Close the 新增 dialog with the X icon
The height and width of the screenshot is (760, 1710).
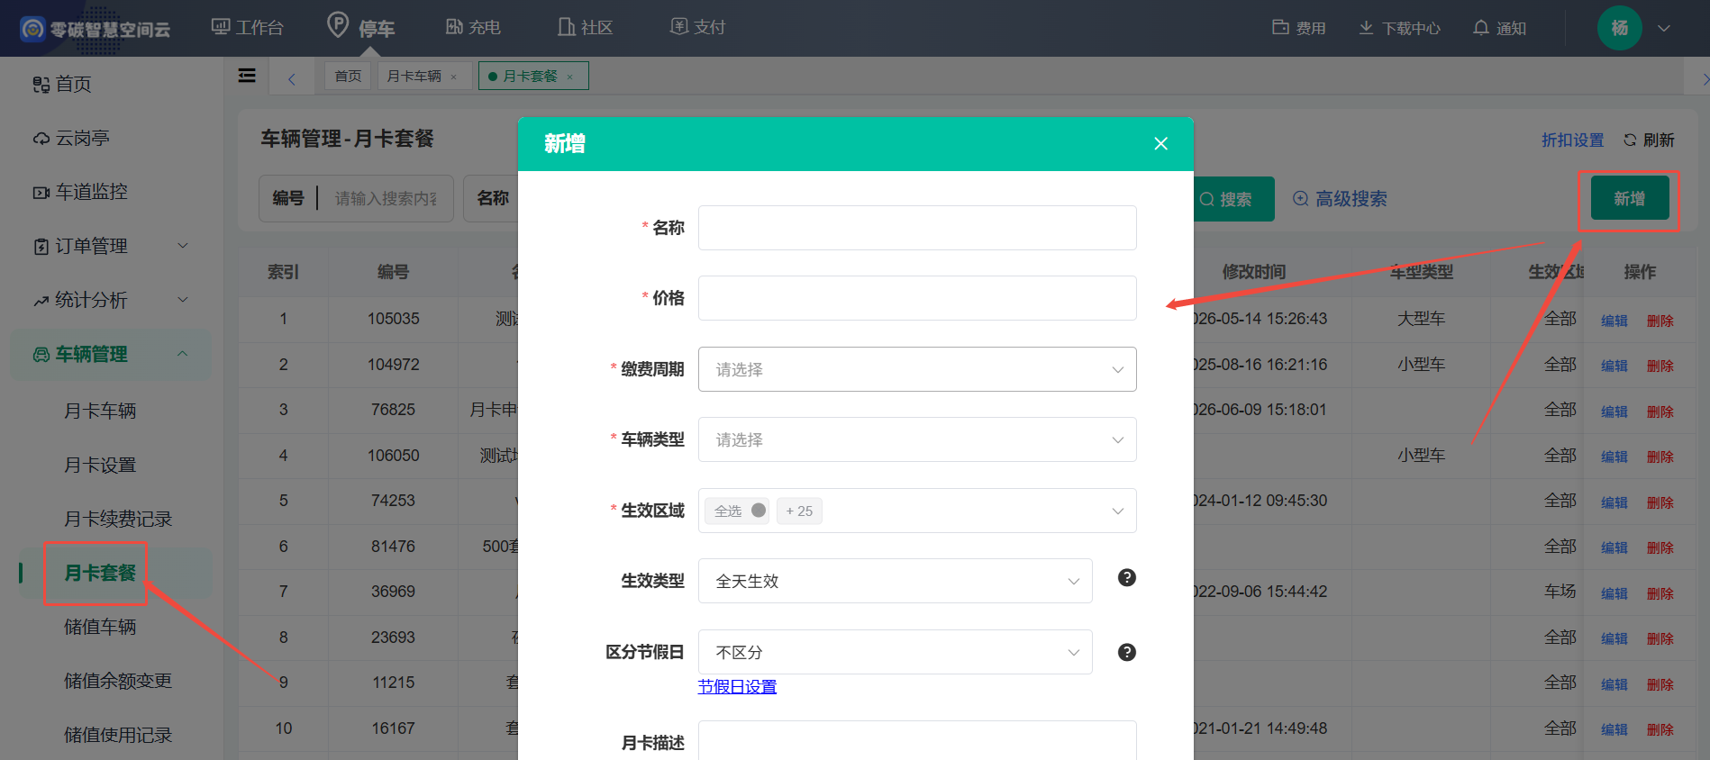pos(1160,144)
